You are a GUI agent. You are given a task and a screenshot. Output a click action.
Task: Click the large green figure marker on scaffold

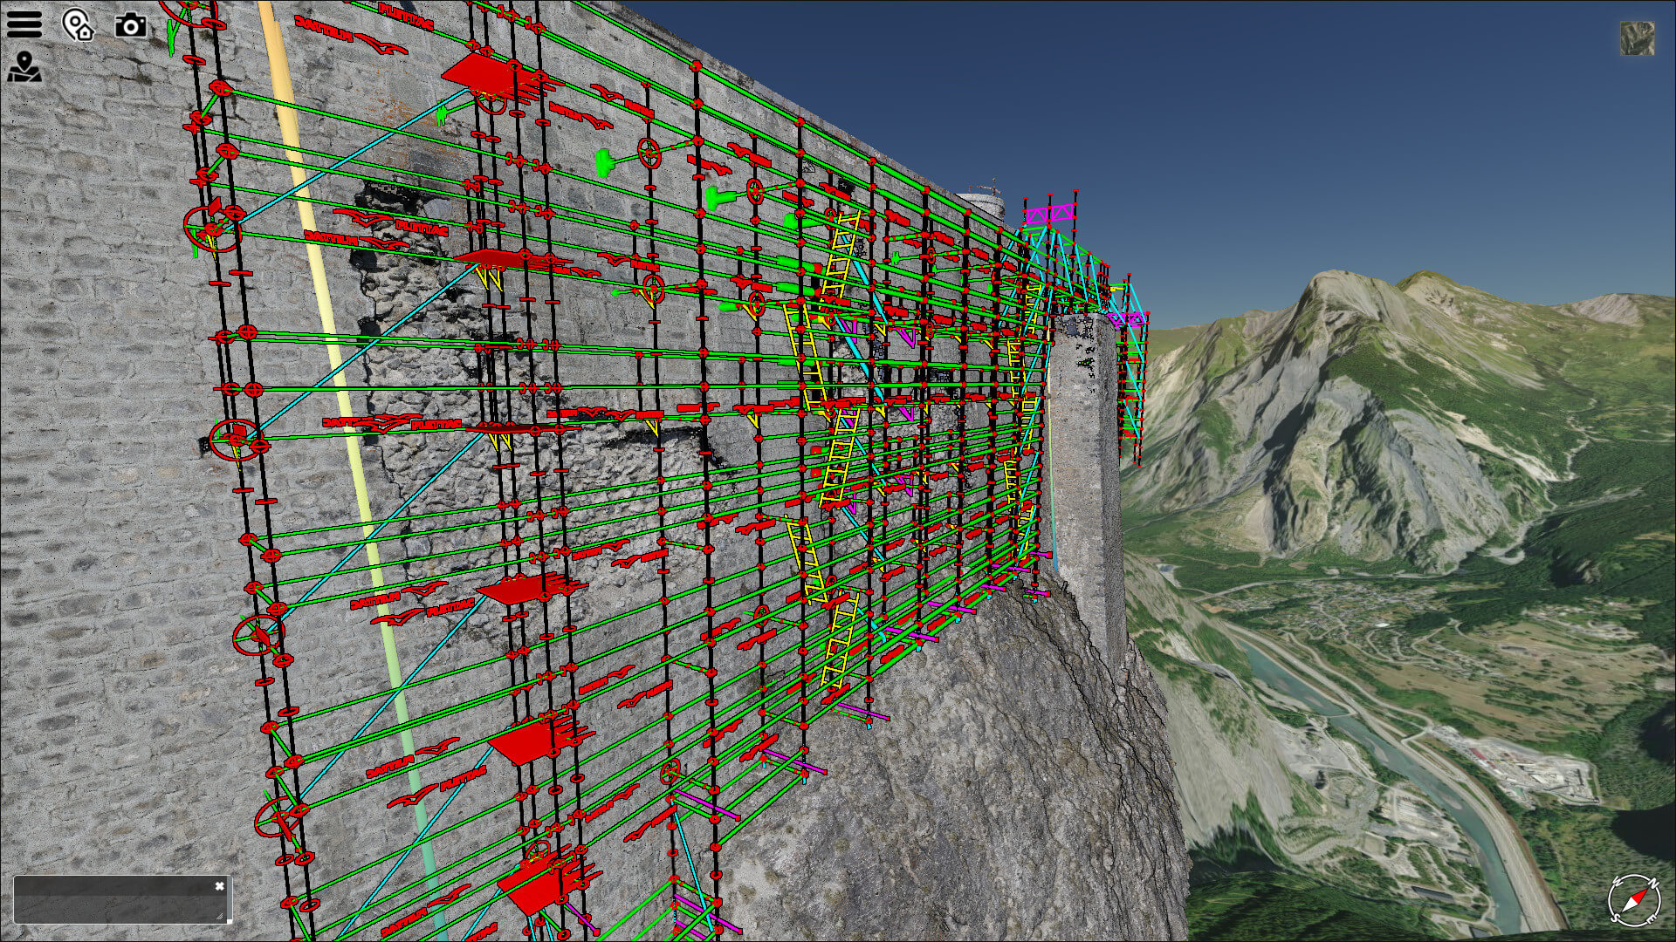point(605,161)
